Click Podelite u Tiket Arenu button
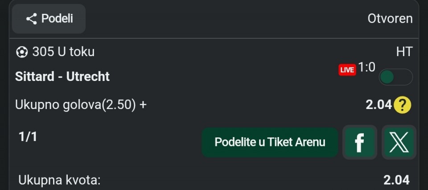This screenshot has width=428, height=190. [270, 142]
